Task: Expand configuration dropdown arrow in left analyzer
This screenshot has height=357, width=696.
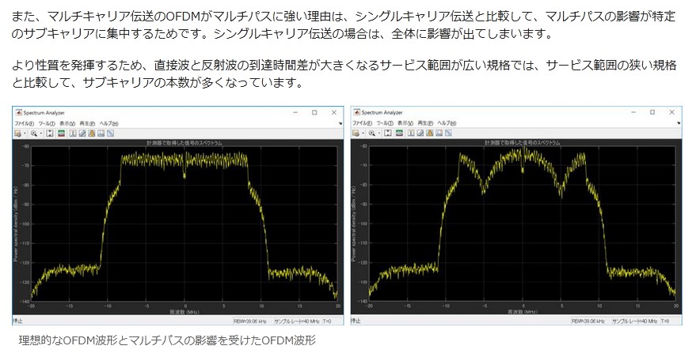Action: pos(25,133)
